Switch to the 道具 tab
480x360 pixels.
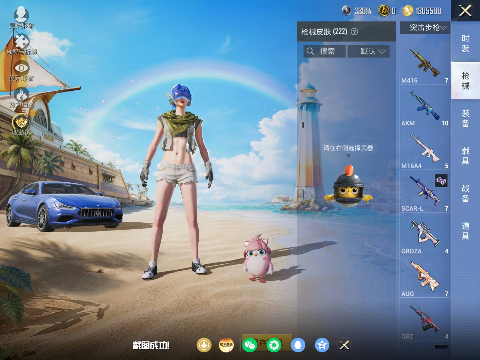(466, 231)
